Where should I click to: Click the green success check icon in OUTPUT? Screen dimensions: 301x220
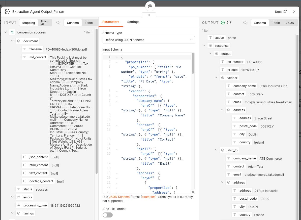(x=223, y=23)
